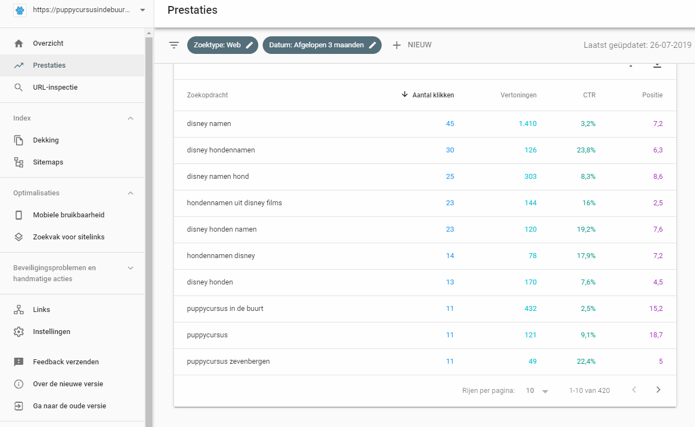The image size is (695, 427).
Task: Click the Overzicht home icon
Action: (x=19, y=43)
